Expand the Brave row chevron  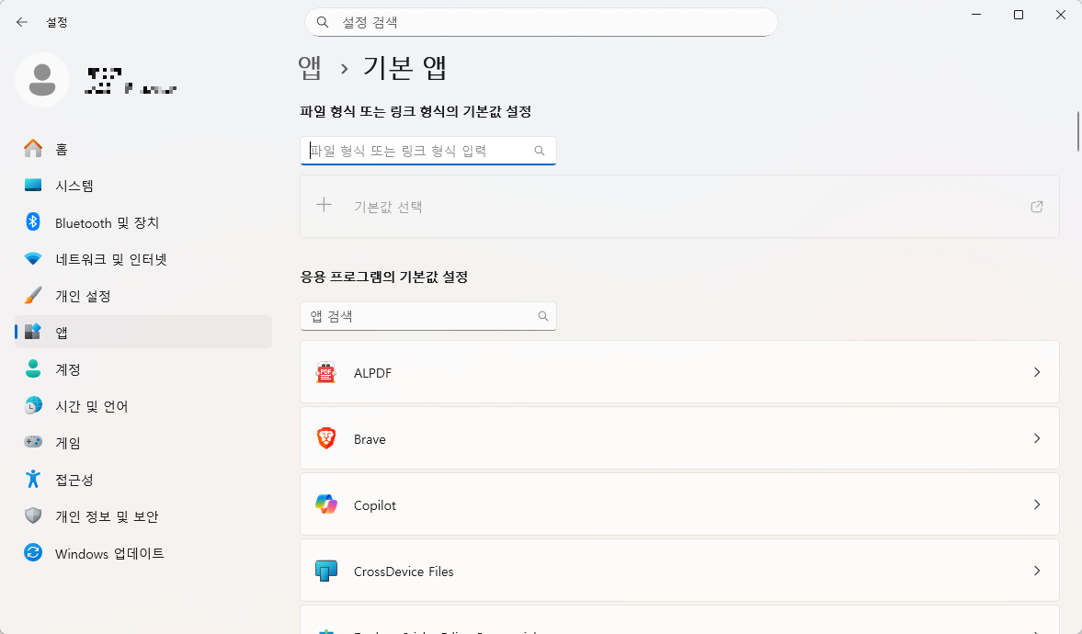(1036, 438)
